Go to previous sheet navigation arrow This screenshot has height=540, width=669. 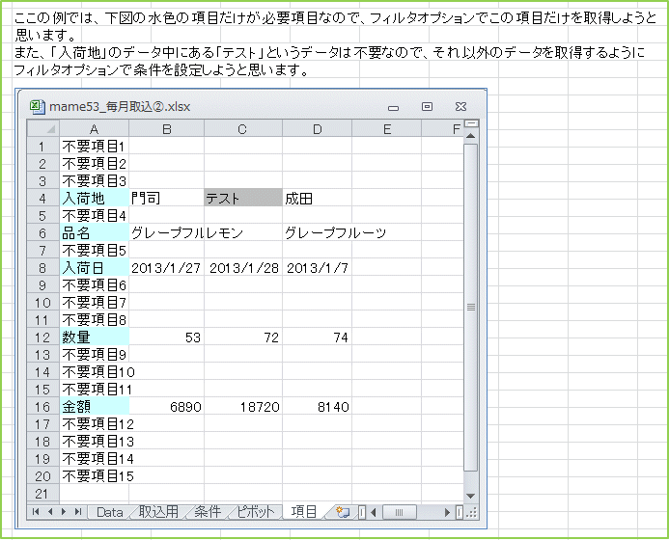[50, 511]
